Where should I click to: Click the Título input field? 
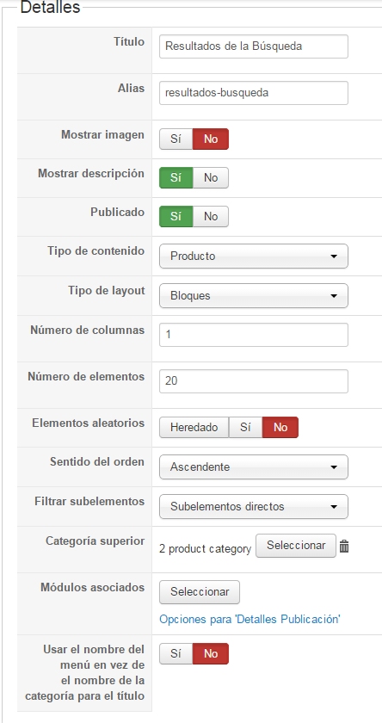point(254,46)
